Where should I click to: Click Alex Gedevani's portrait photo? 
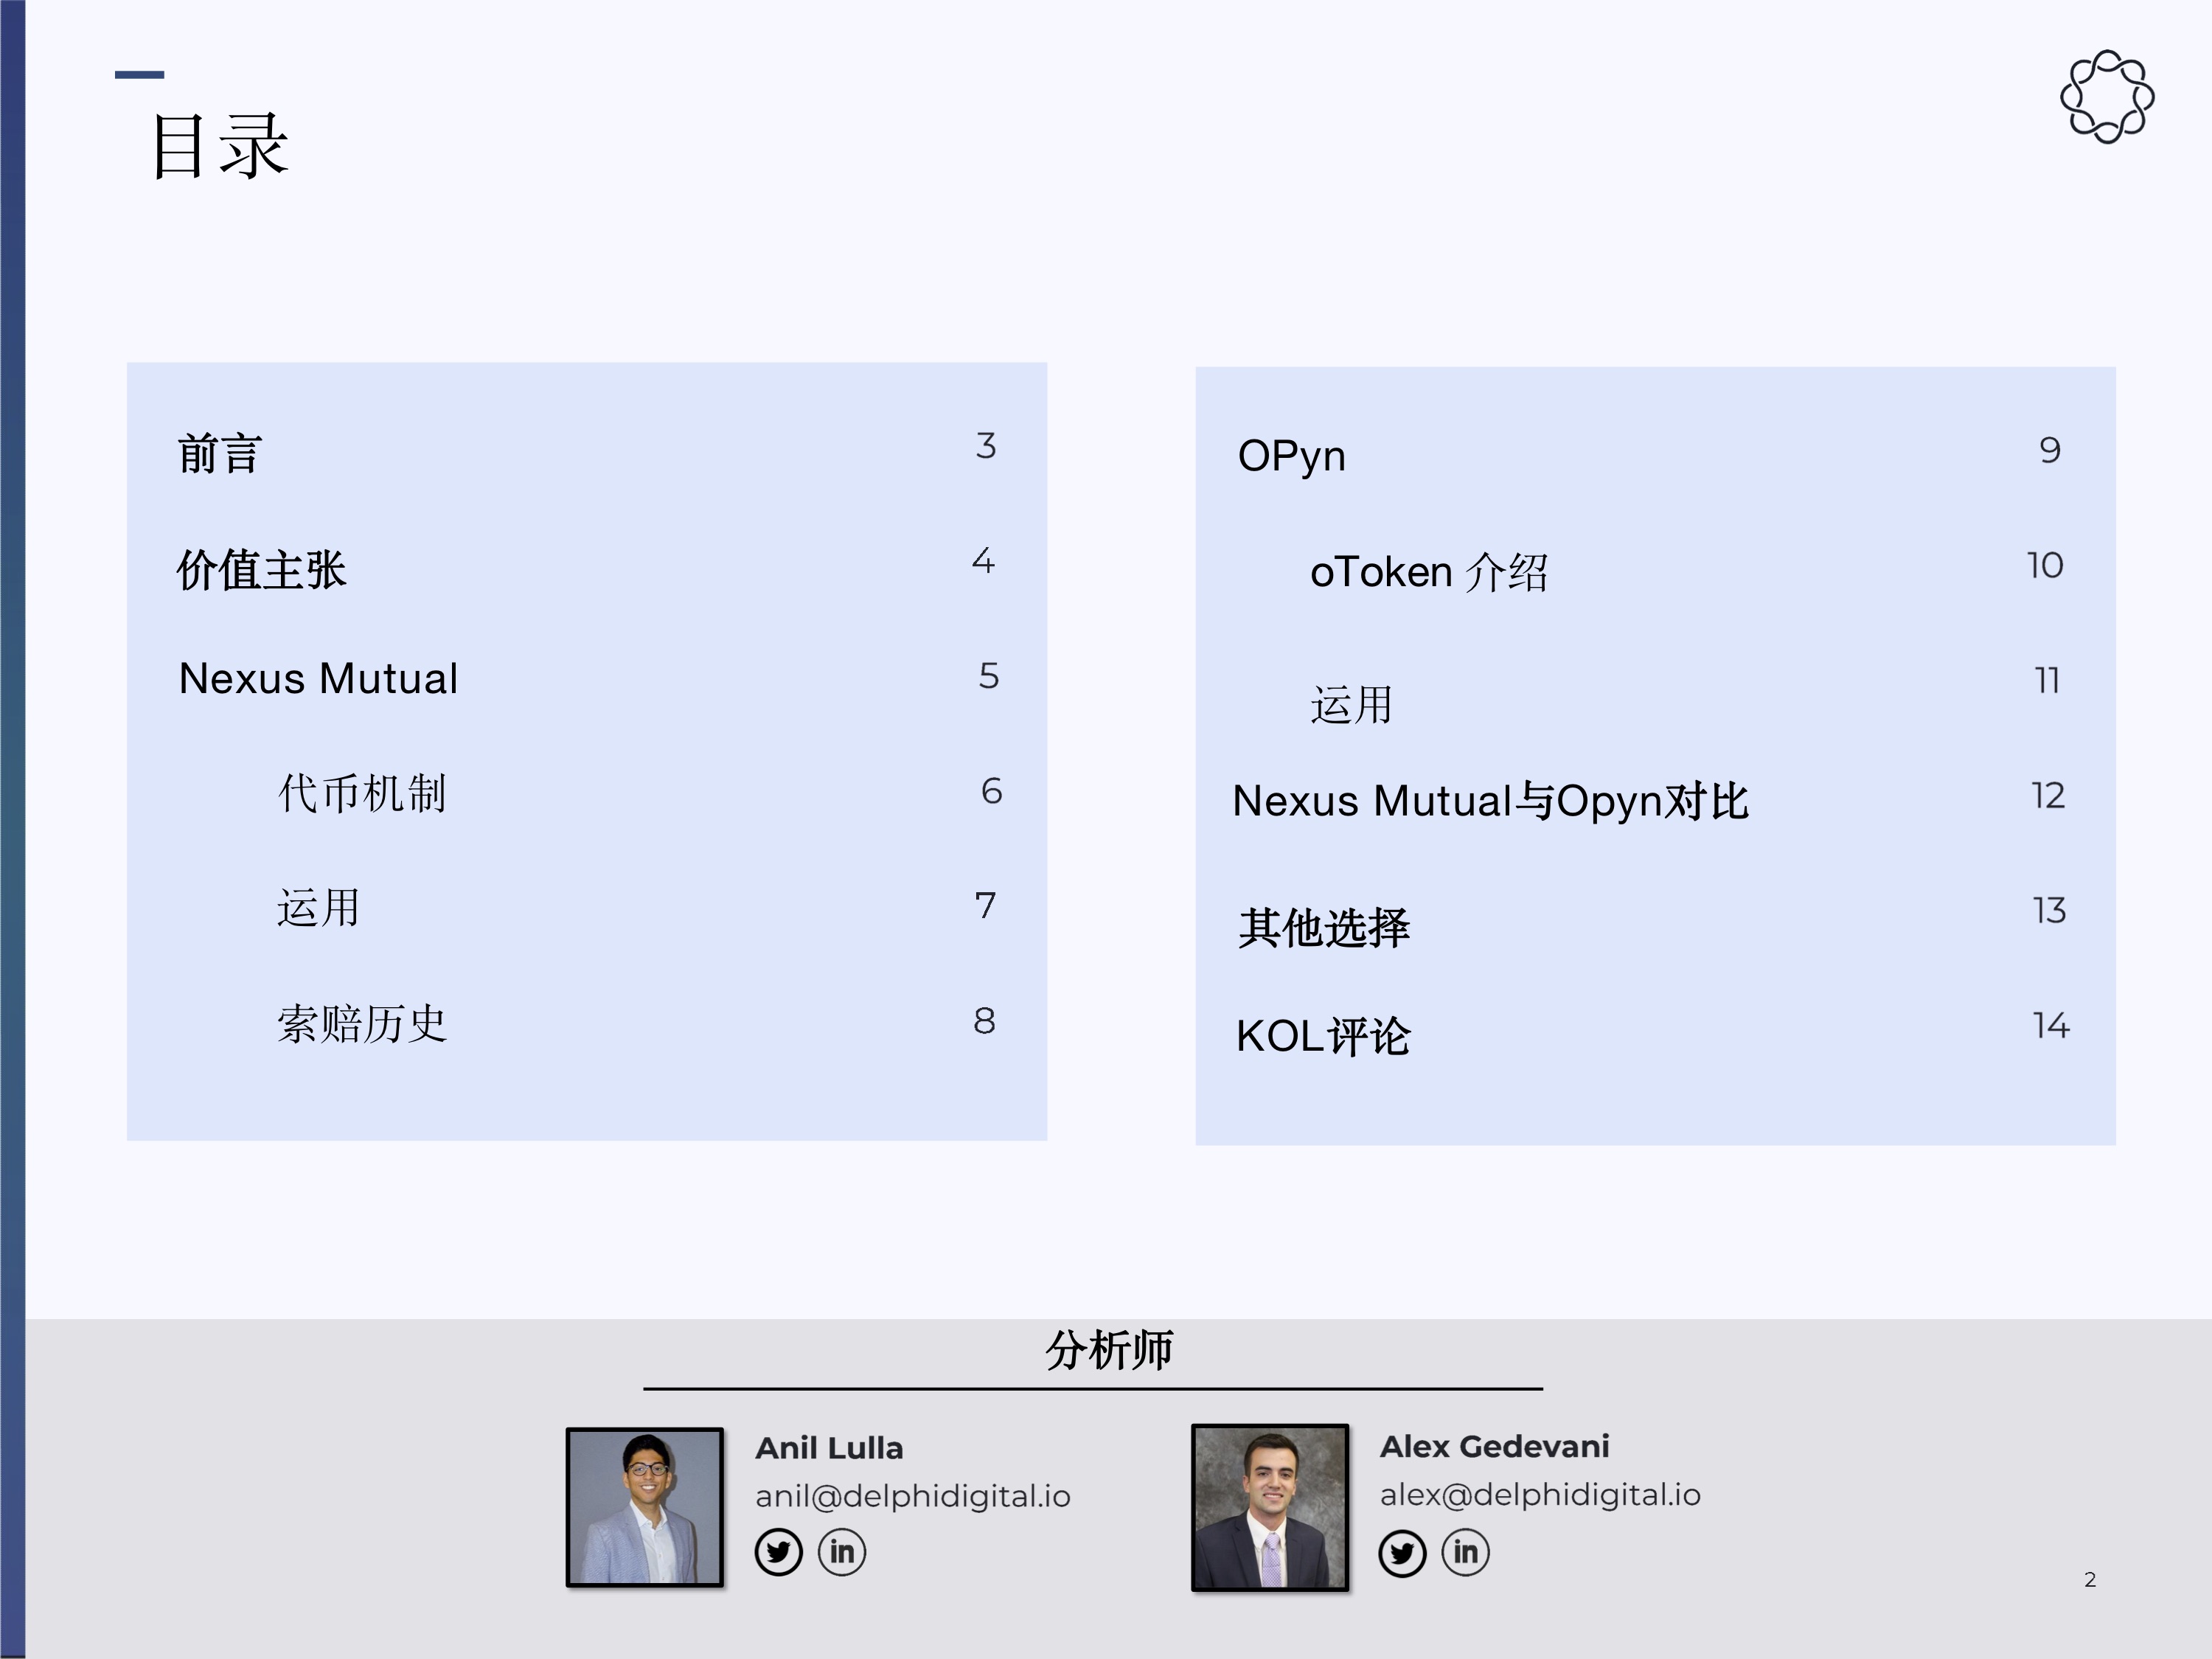tap(1270, 1507)
